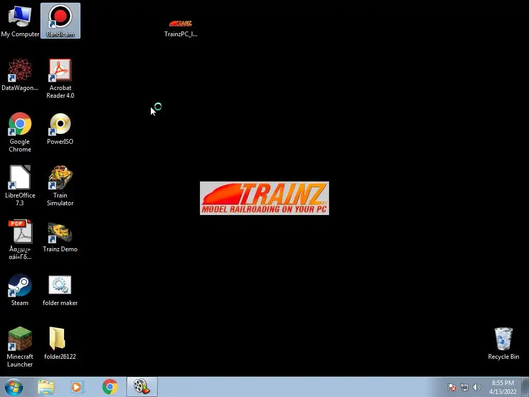Open the Recycle Bin
This screenshot has width=529, height=397.
503,343
